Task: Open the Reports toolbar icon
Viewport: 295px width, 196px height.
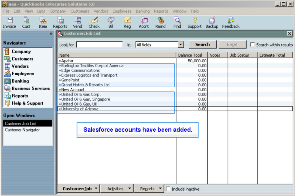Action: [x=60, y=23]
